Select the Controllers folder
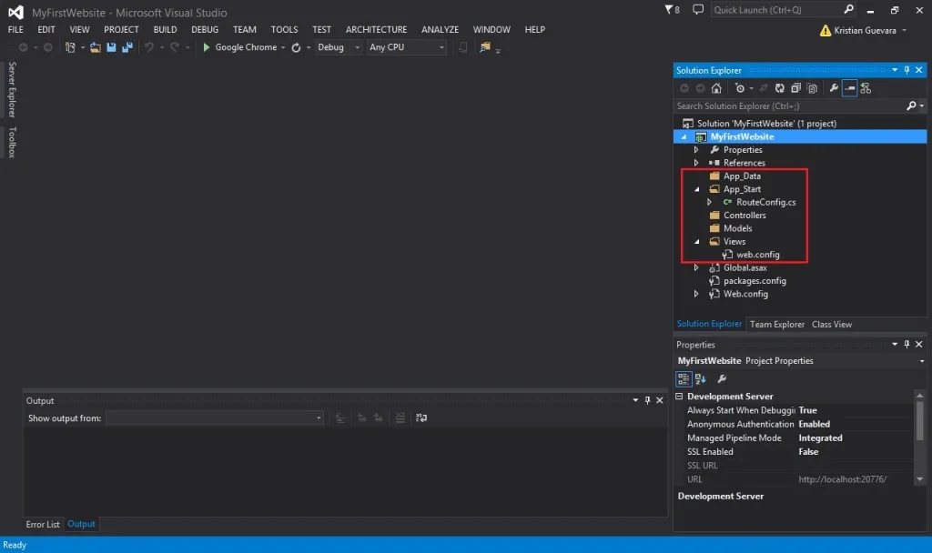The height and width of the screenshot is (553, 932). [x=745, y=216]
